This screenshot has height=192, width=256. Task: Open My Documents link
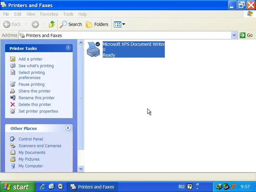(x=32, y=152)
